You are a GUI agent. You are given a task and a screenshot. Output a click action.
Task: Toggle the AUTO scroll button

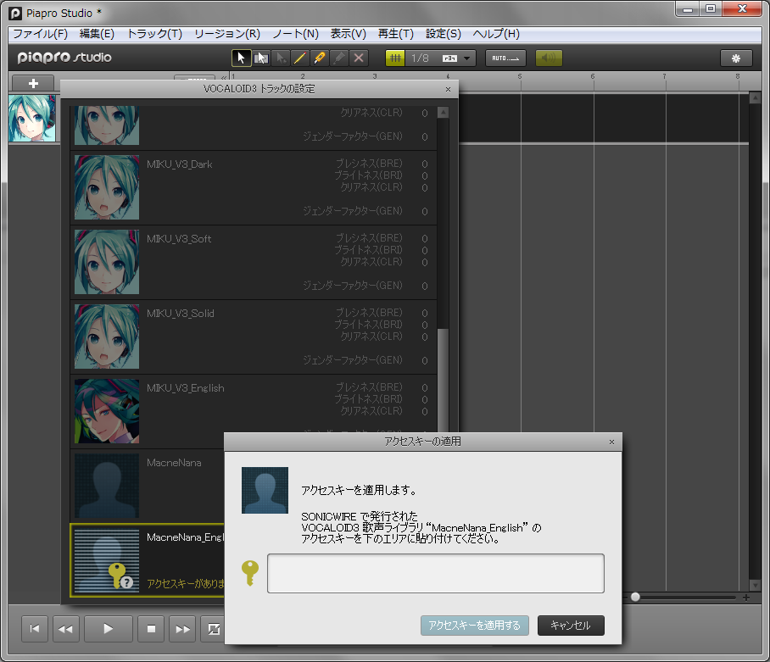click(505, 58)
